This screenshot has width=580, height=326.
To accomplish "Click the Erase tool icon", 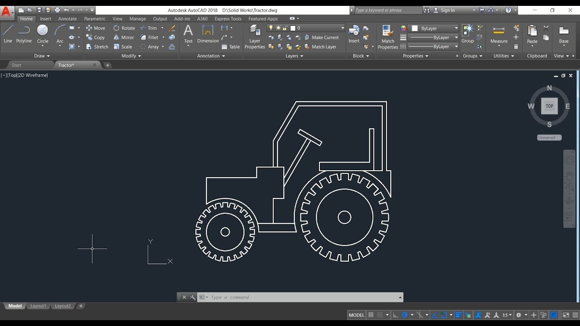I will click(172, 28).
